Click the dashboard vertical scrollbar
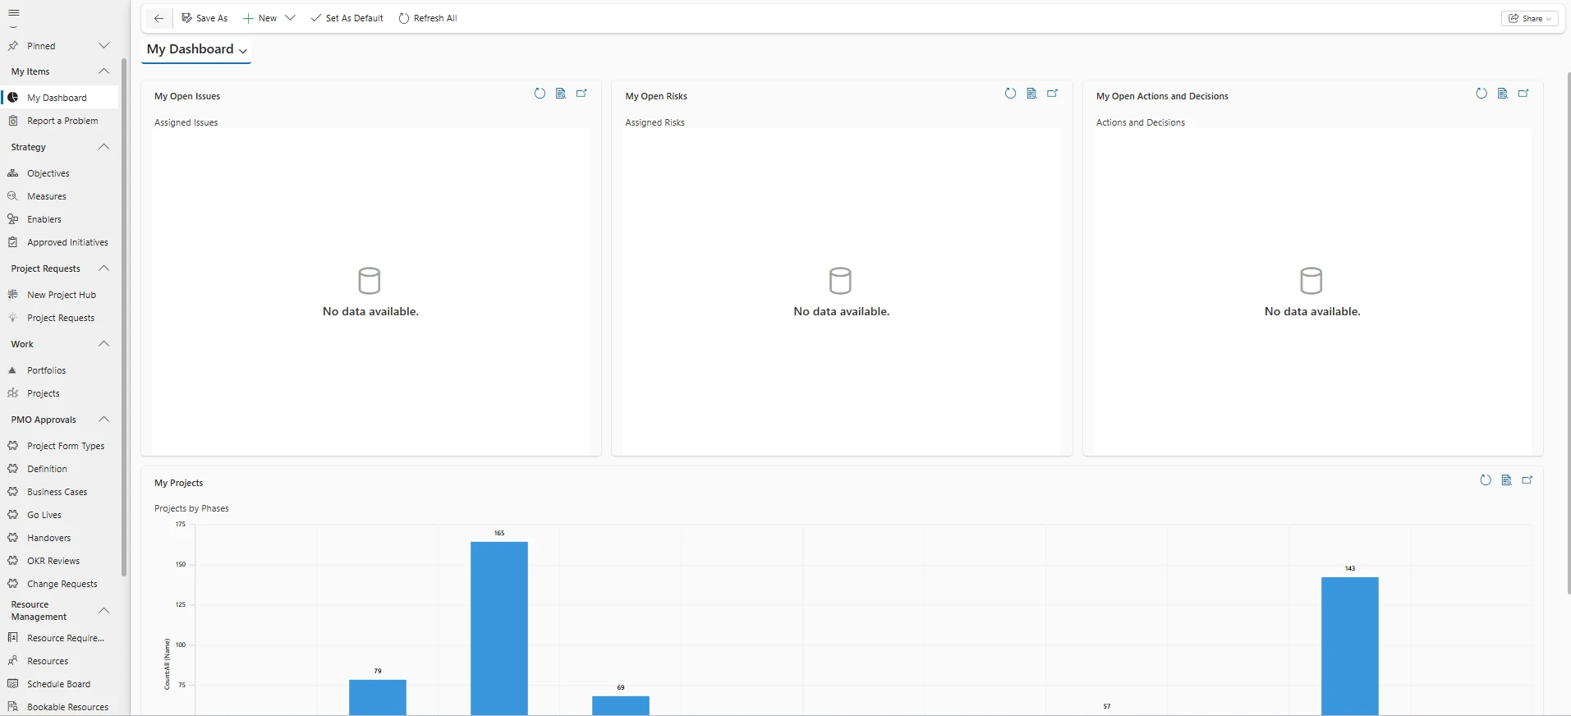Screen dimensions: 1571x716 [x=1568, y=333]
